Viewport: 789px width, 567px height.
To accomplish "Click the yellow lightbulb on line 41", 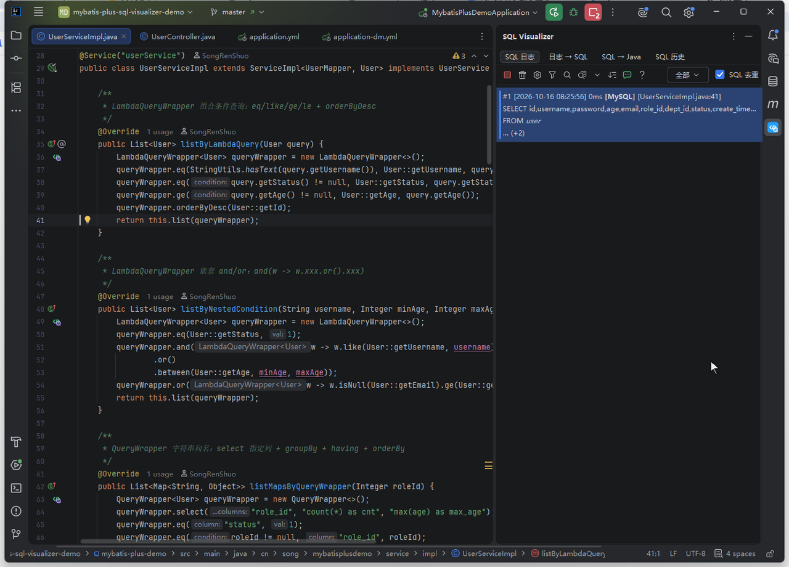I will coord(88,220).
